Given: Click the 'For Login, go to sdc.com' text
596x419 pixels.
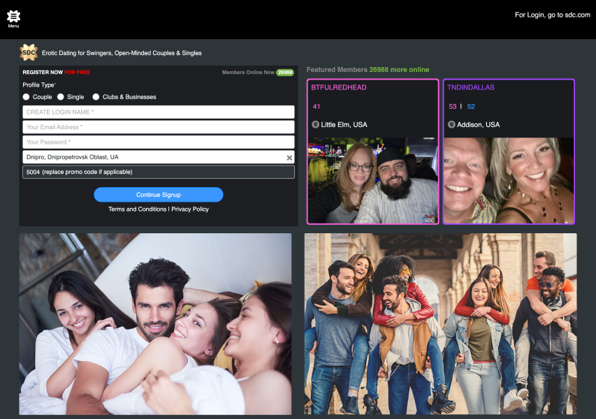Looking at the screenshot, I should (x=552, y=15).
